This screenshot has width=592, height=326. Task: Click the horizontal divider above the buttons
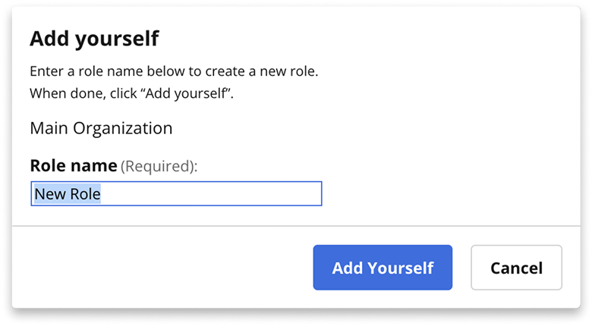click(296, 226)
